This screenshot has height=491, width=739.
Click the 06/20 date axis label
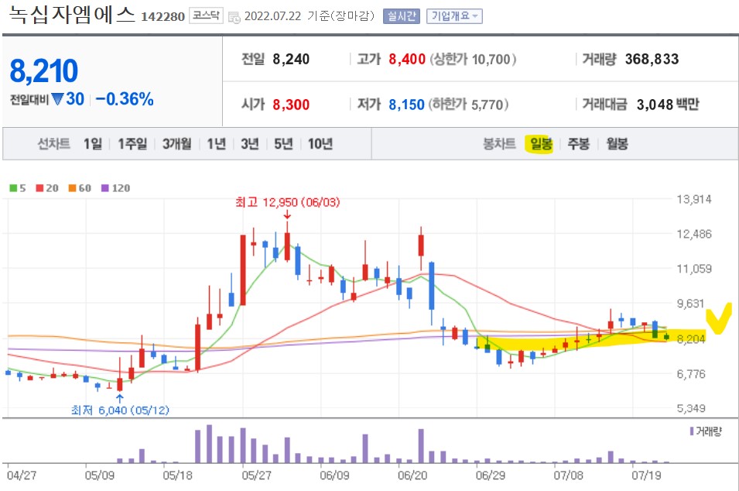pyautogui.click(x=412, y=475)
